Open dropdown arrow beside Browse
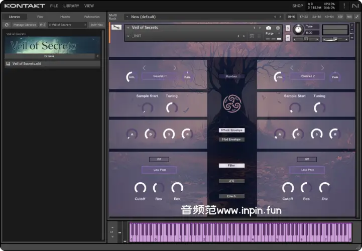The width and height of the screenshot is (362, 251). pyautogui.click(x=98, y=56)
